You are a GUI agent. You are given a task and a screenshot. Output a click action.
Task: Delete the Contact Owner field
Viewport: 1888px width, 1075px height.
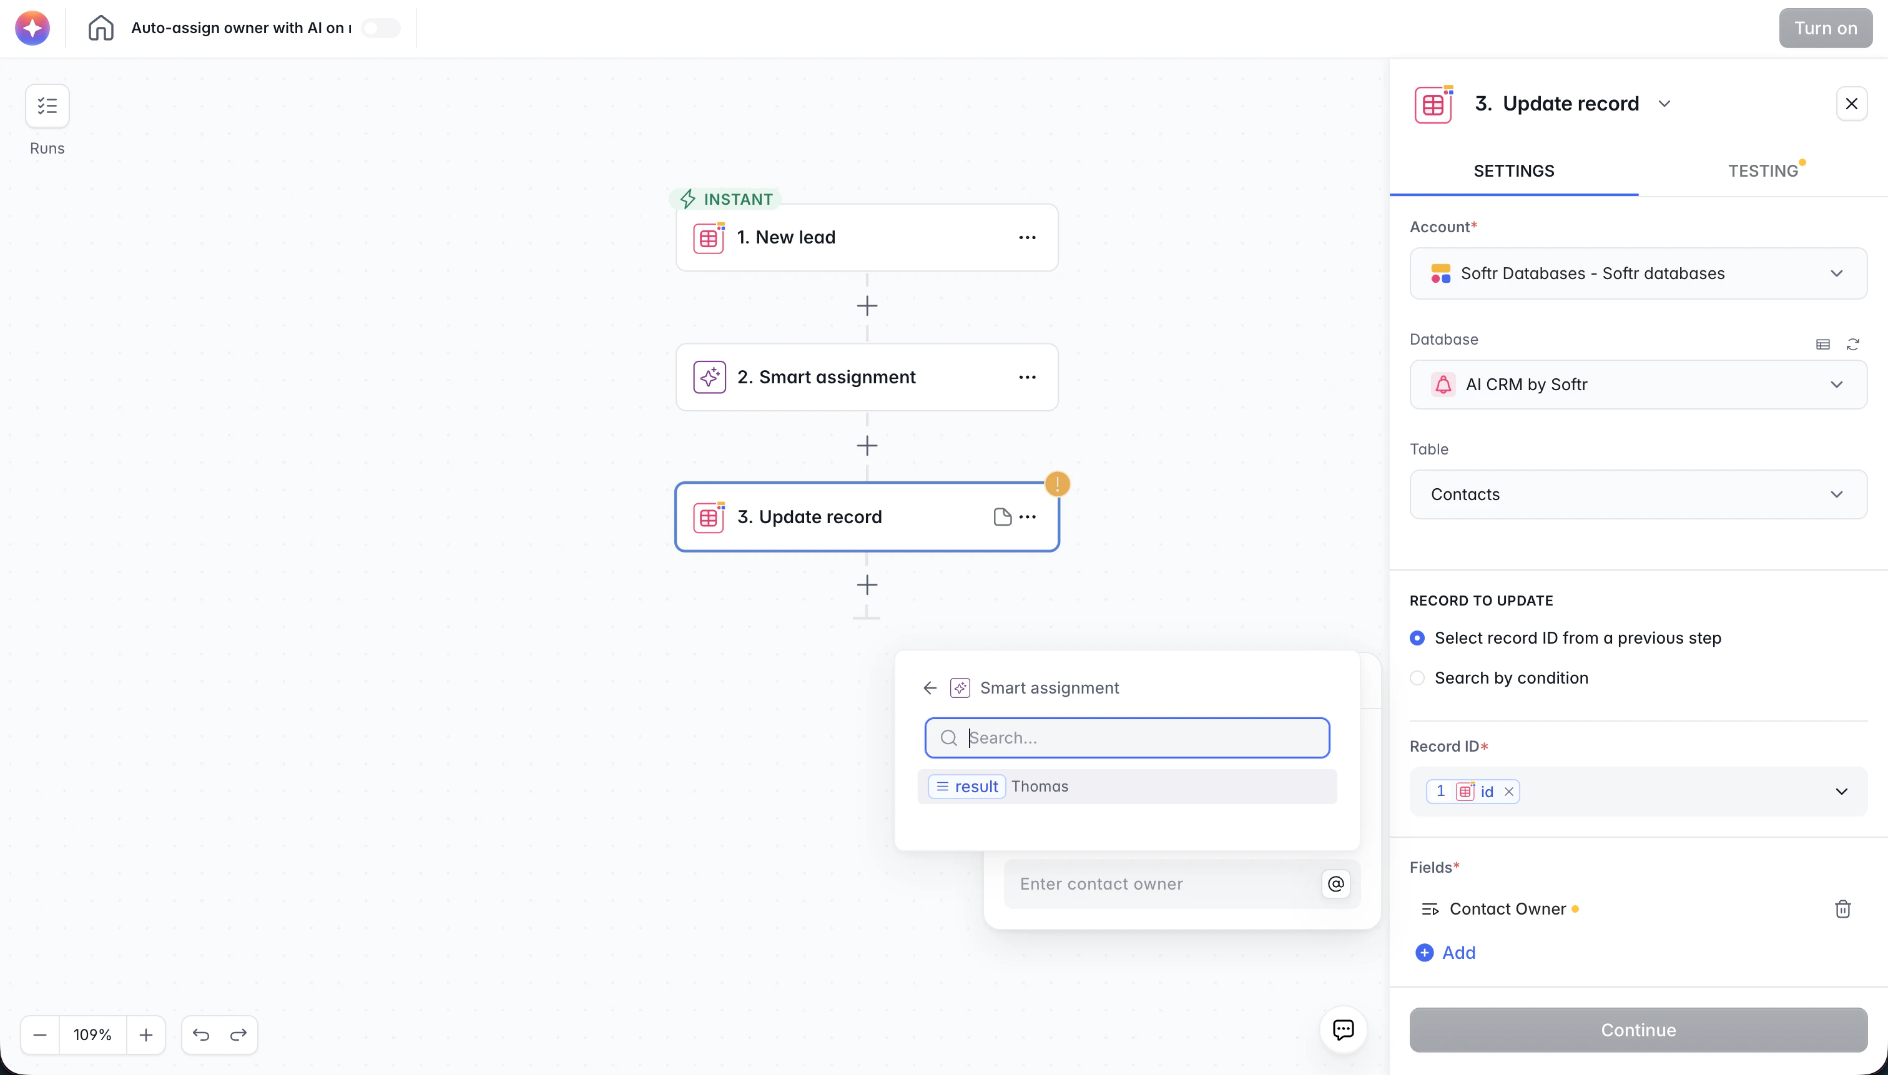click(x=1842, y=909)
